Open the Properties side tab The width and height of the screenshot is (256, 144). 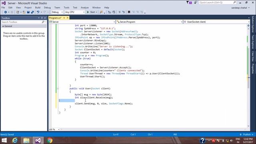(253, 68)
